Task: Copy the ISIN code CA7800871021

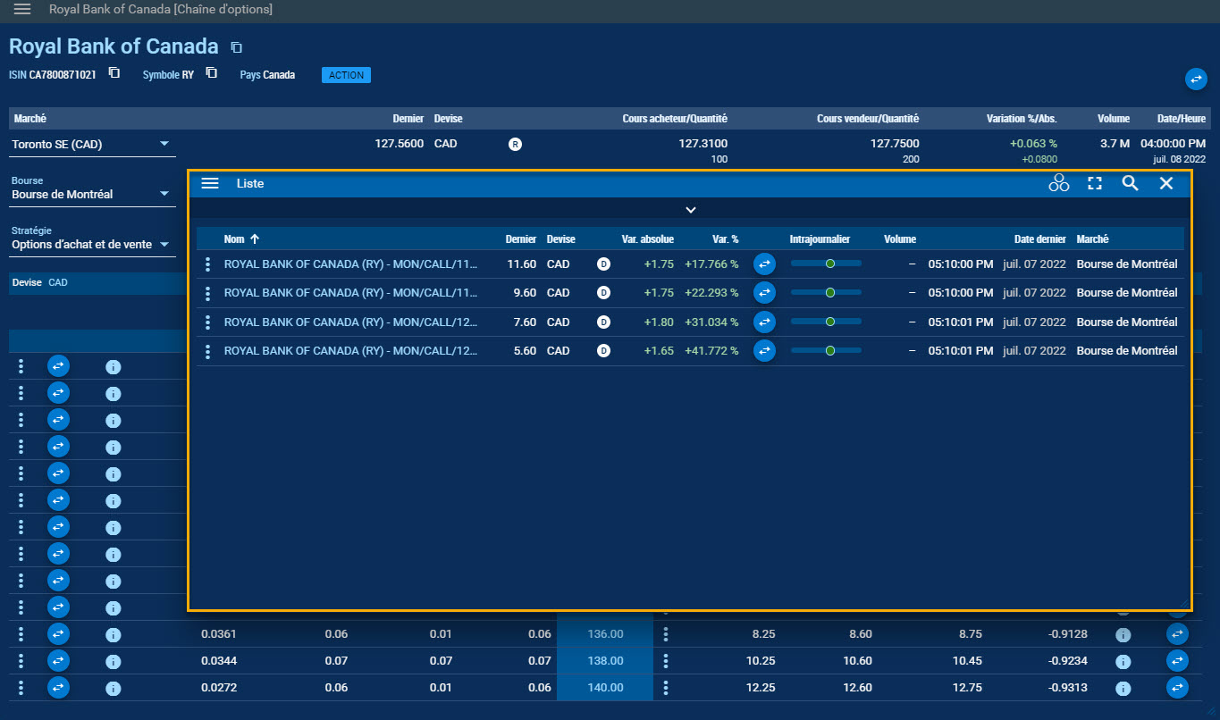Action: pos(114,73)
